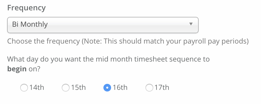Viewport: 261px width, 104px height.
Task: Select the 17th radio button
Action: coord(149,88)
